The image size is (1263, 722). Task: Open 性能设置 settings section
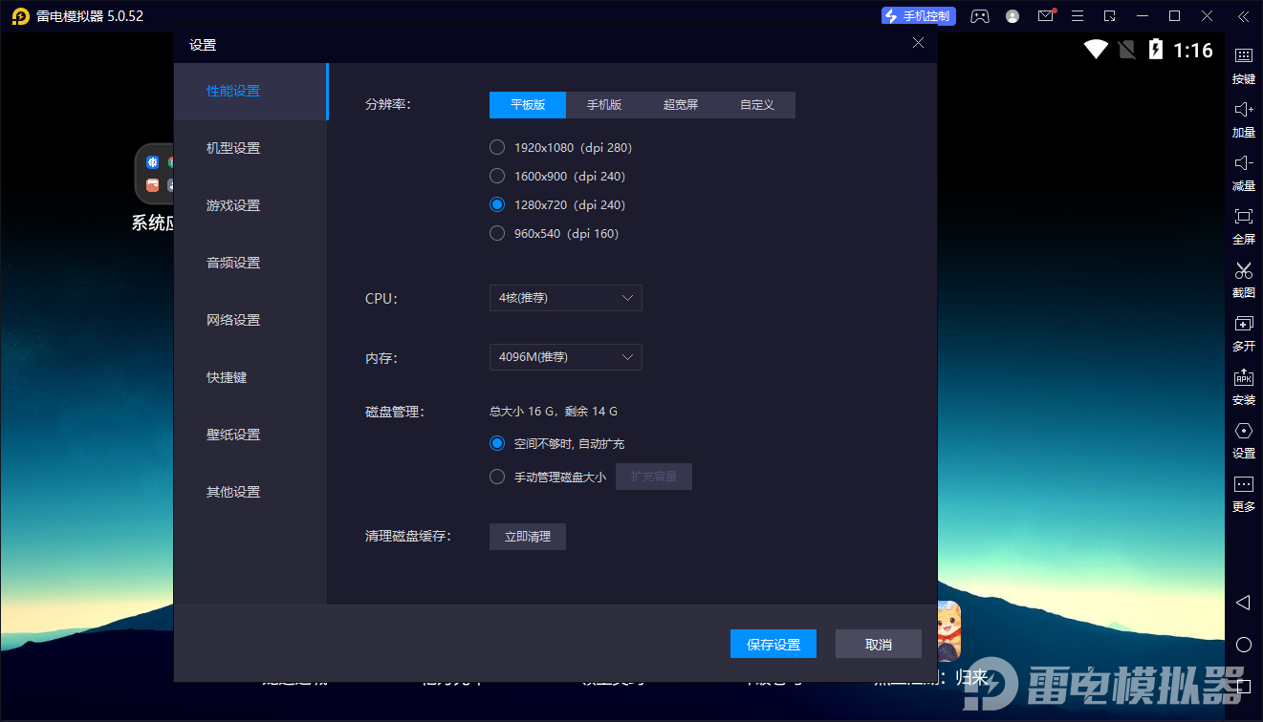pos(250,92)
